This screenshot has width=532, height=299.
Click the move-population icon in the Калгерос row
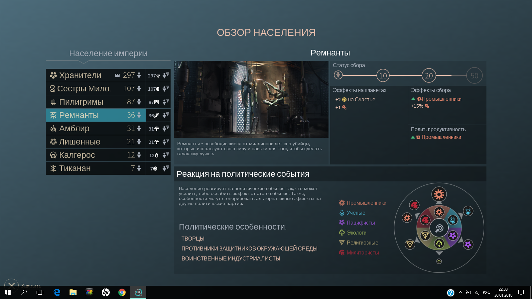coord(166,155)
